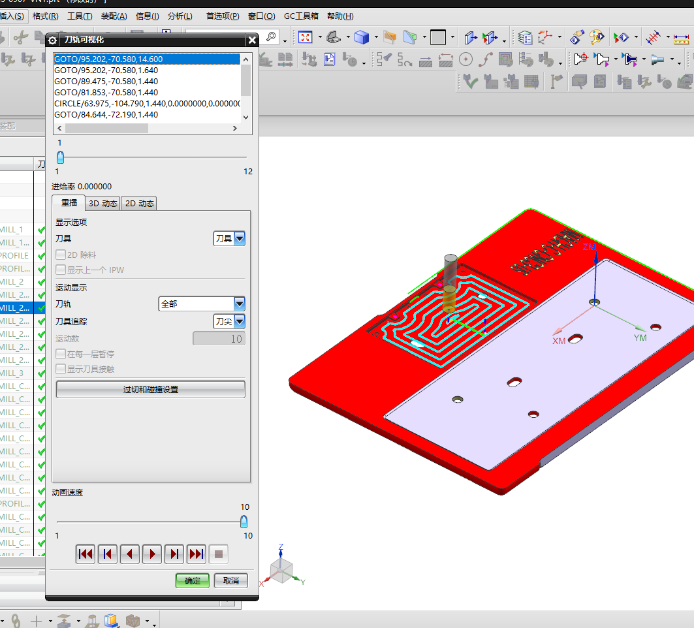Toggle the 在每一层暂停 checkbox
The width and height of the screenshot is (694, 628).
[61, 354]
